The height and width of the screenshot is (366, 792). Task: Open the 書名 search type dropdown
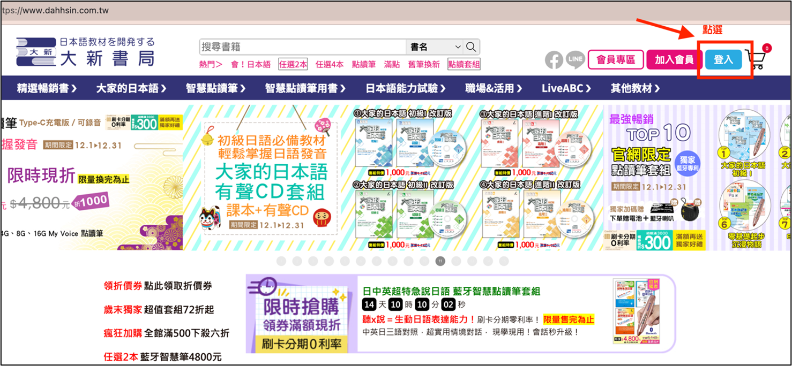tap(435, 47)
